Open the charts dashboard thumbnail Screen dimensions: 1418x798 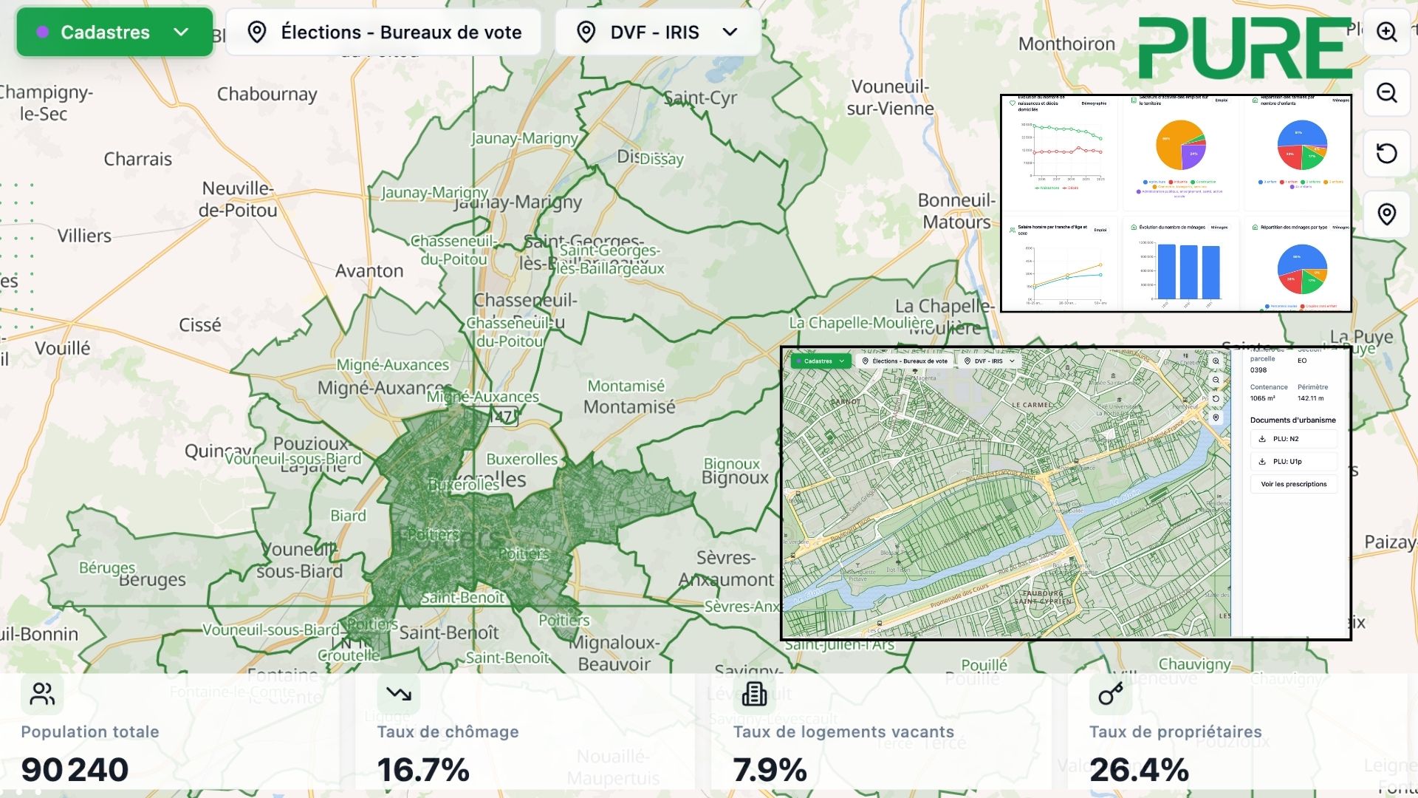[x=1176, y=203]
